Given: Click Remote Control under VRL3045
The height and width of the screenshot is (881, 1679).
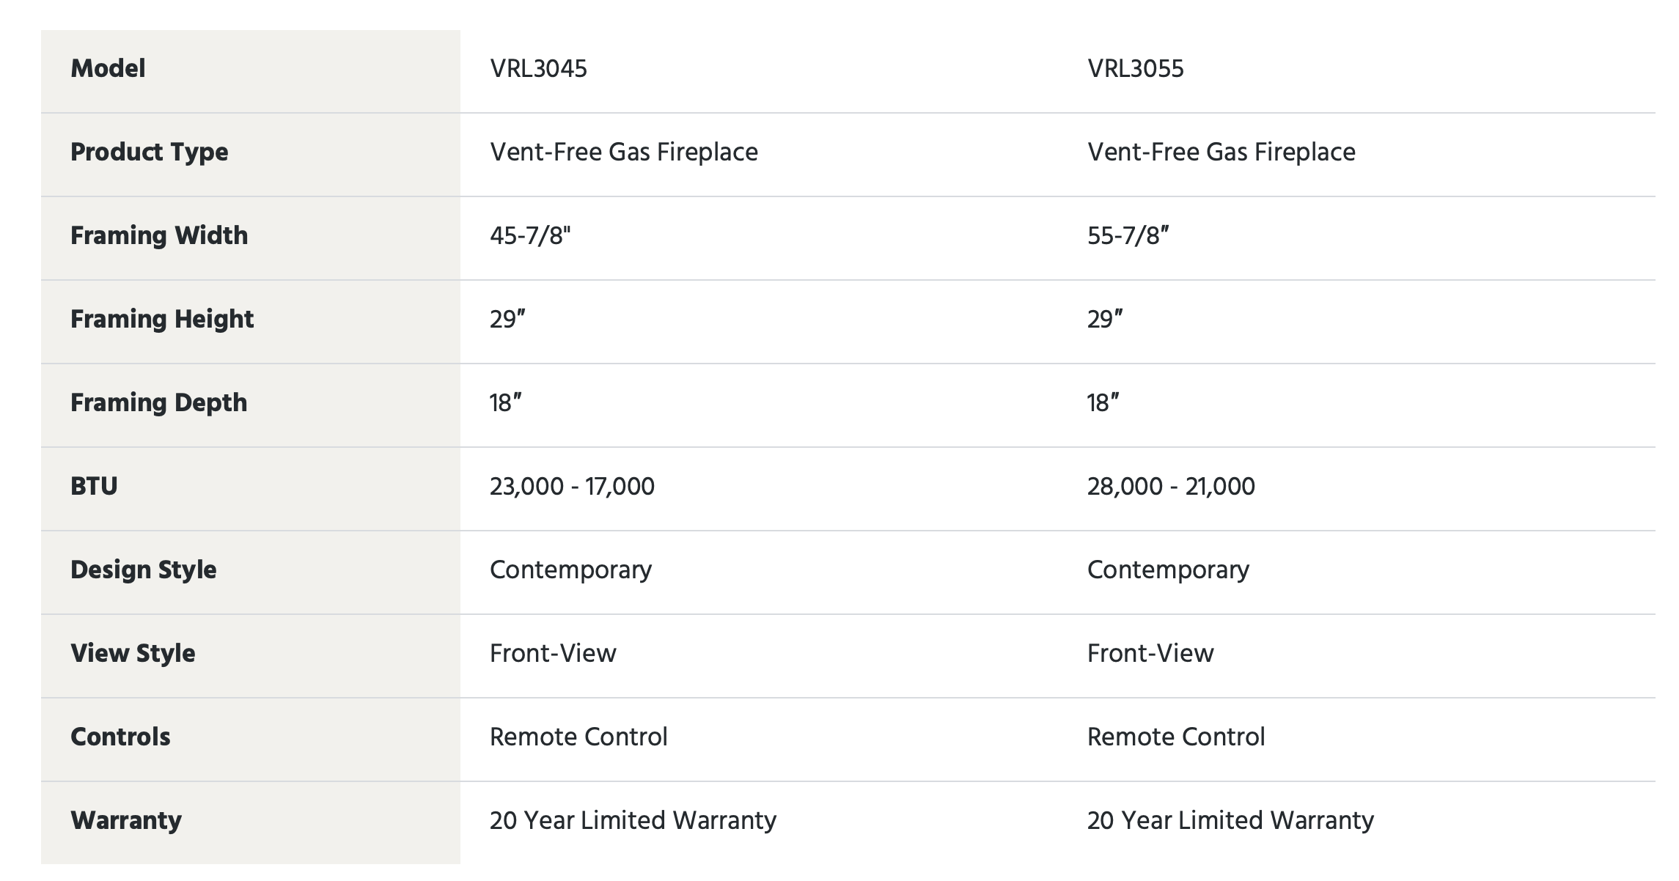Looking at the screenshot, I should [578, 737].
